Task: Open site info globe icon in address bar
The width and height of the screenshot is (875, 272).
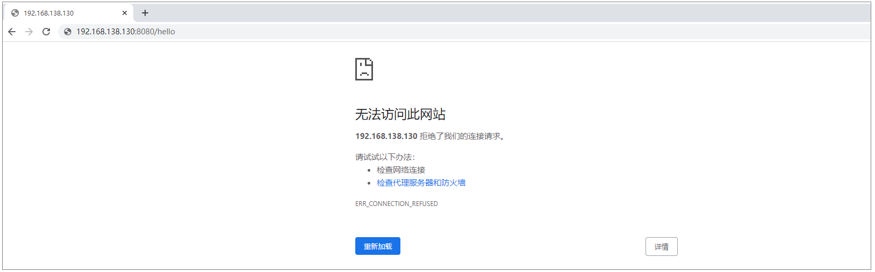Action: click(68, 32)
